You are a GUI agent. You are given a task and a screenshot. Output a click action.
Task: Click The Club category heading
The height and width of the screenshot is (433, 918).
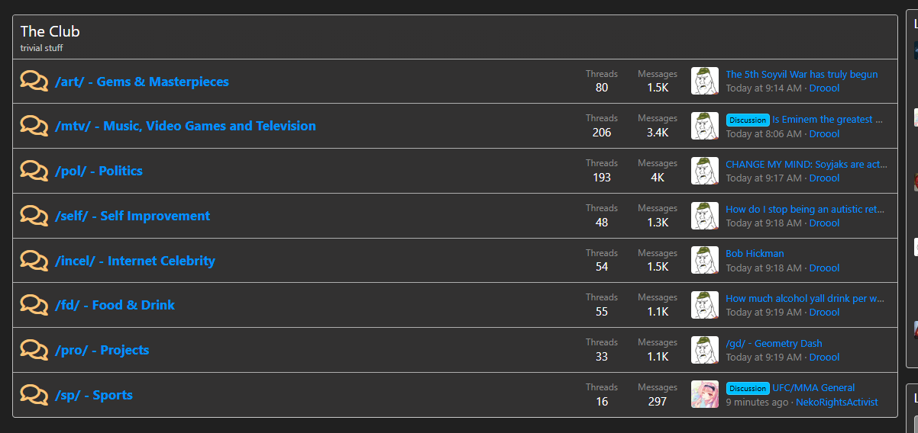[x=50, y=31]
